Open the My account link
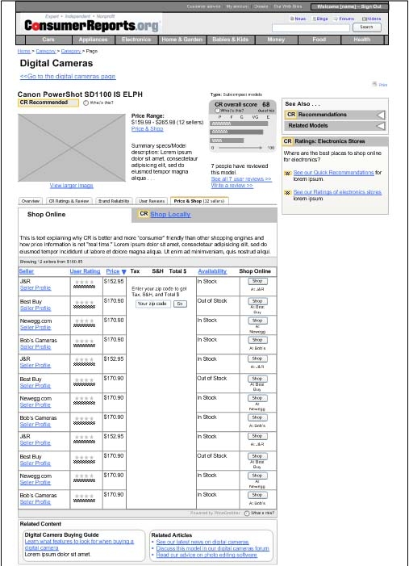Screen dimensions: 409x566 (x=237, y=6)
